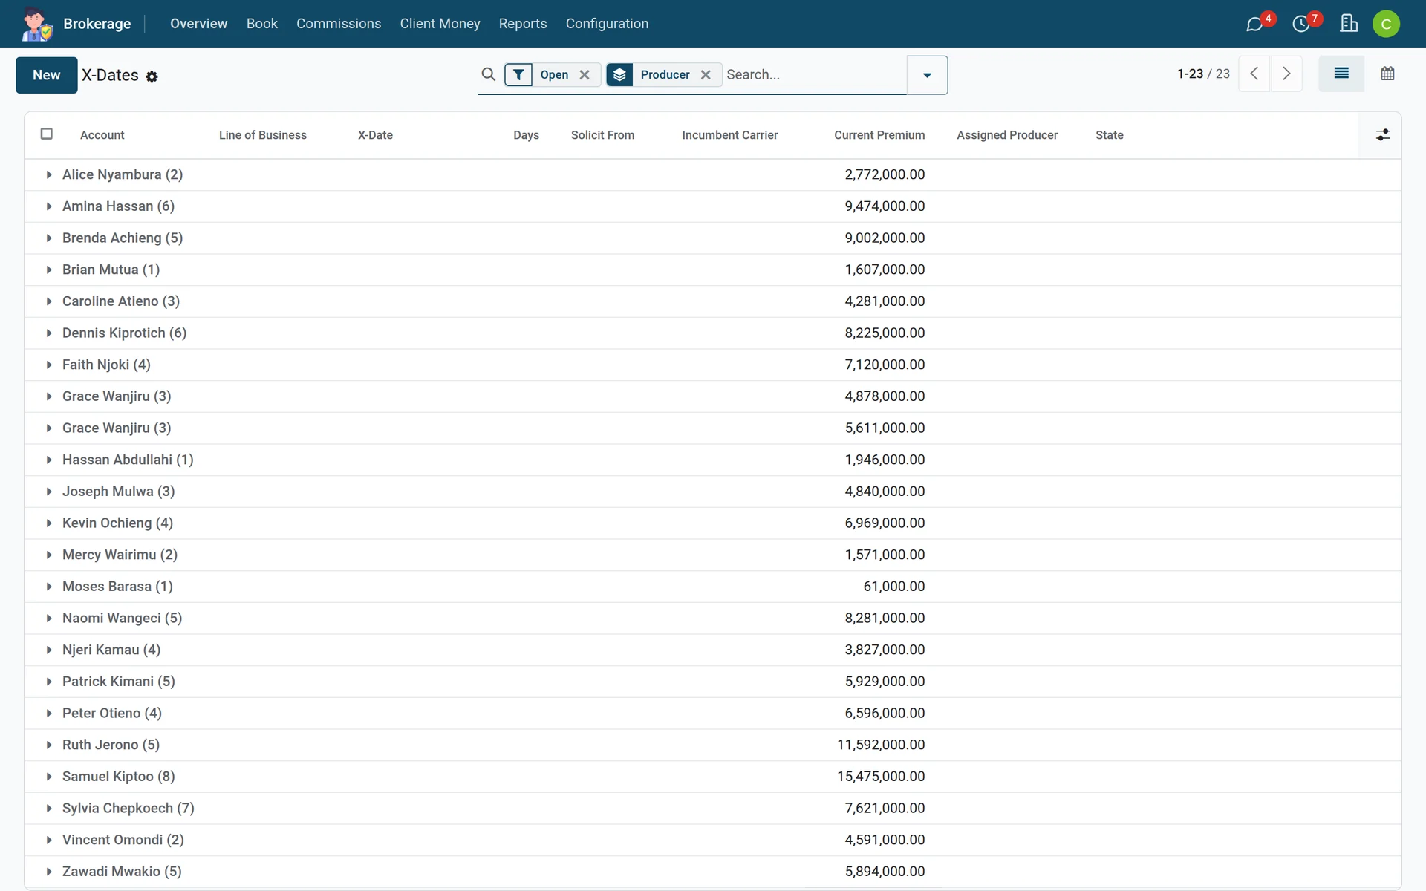Click into the Search input field
1426x891 pixels.
tap(814, 74)
